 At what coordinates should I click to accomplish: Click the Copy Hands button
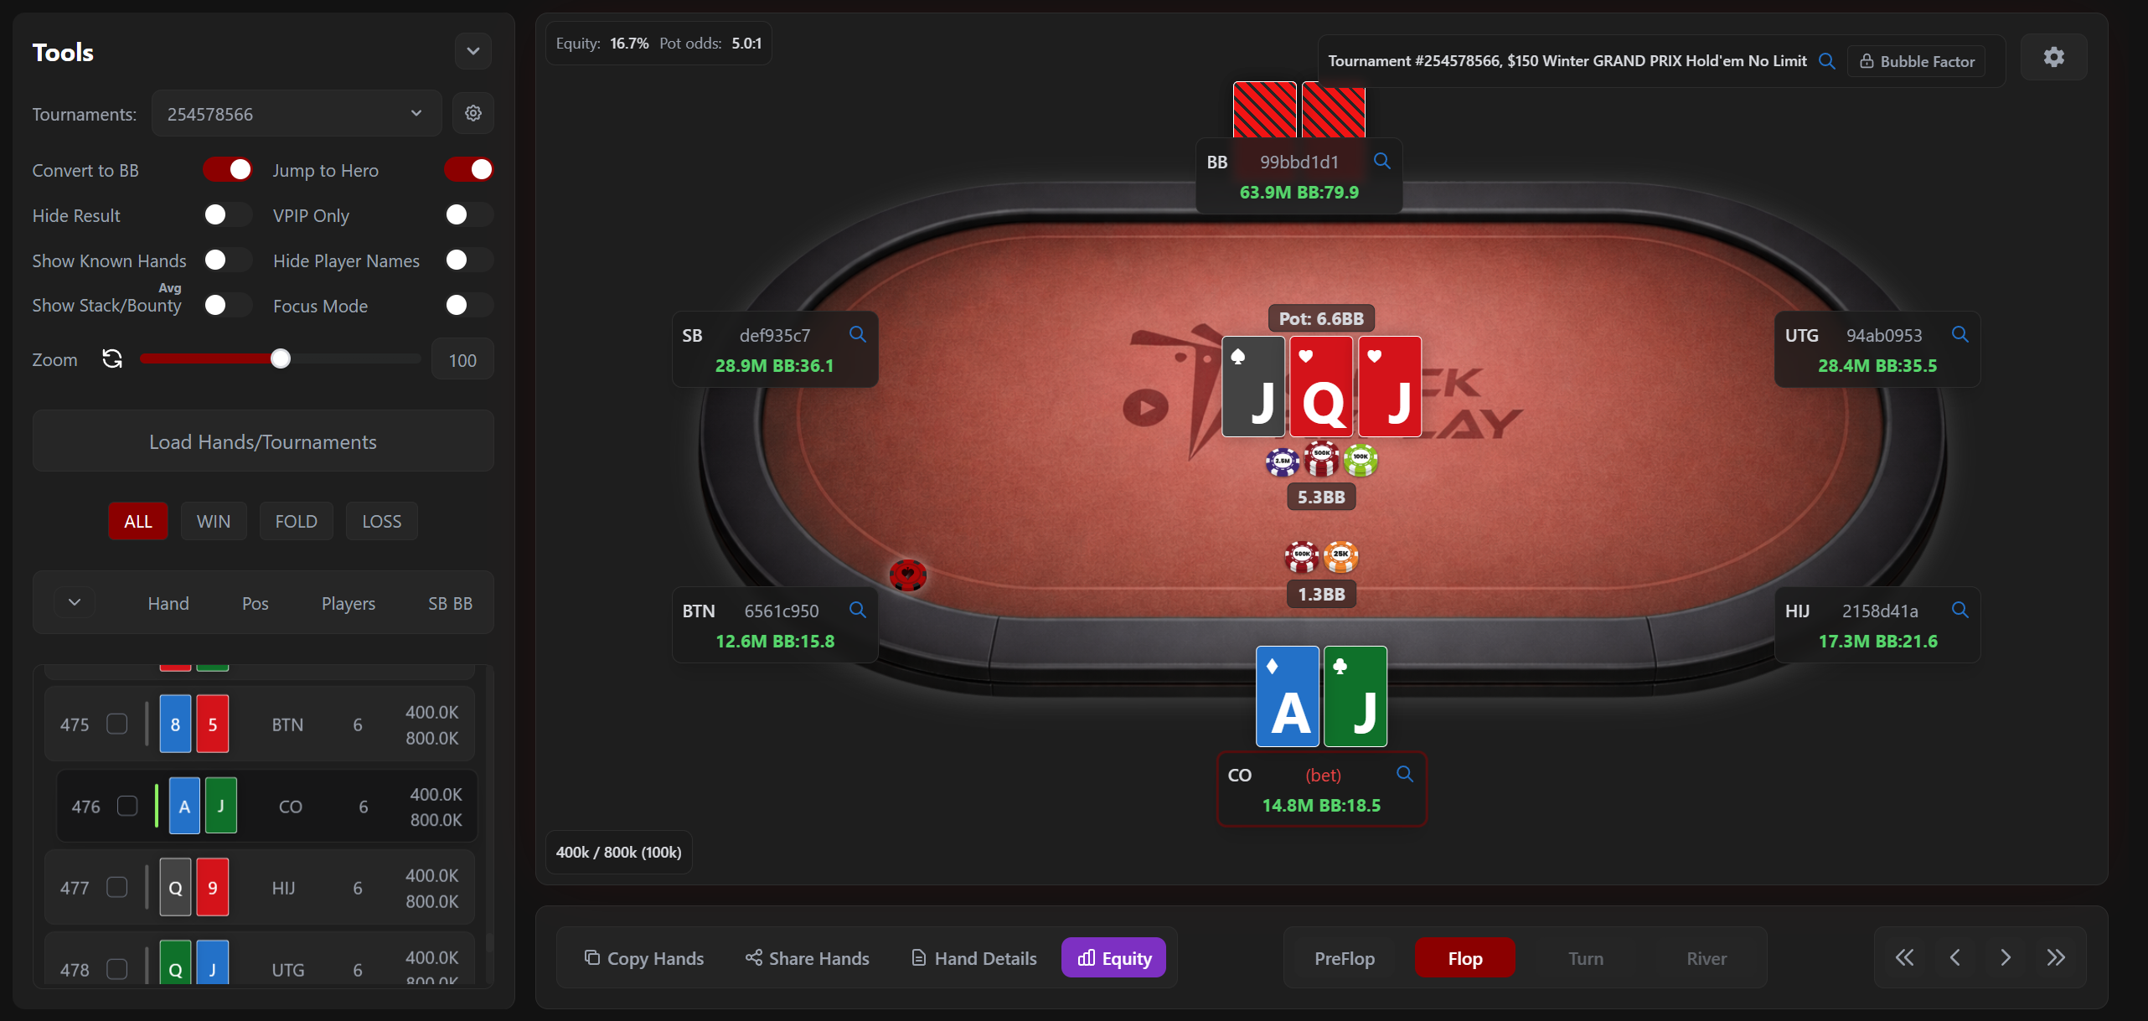pyautogui.click(x=644, y=958)
